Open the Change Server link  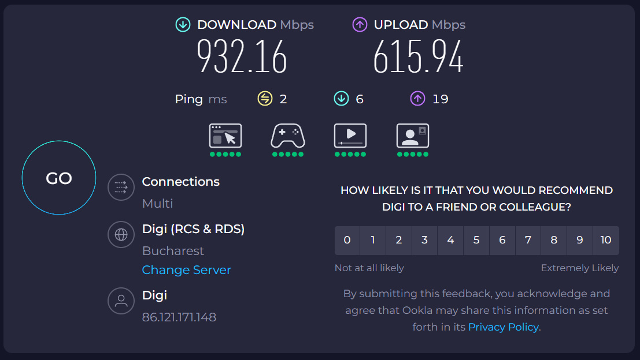point(187,270)
